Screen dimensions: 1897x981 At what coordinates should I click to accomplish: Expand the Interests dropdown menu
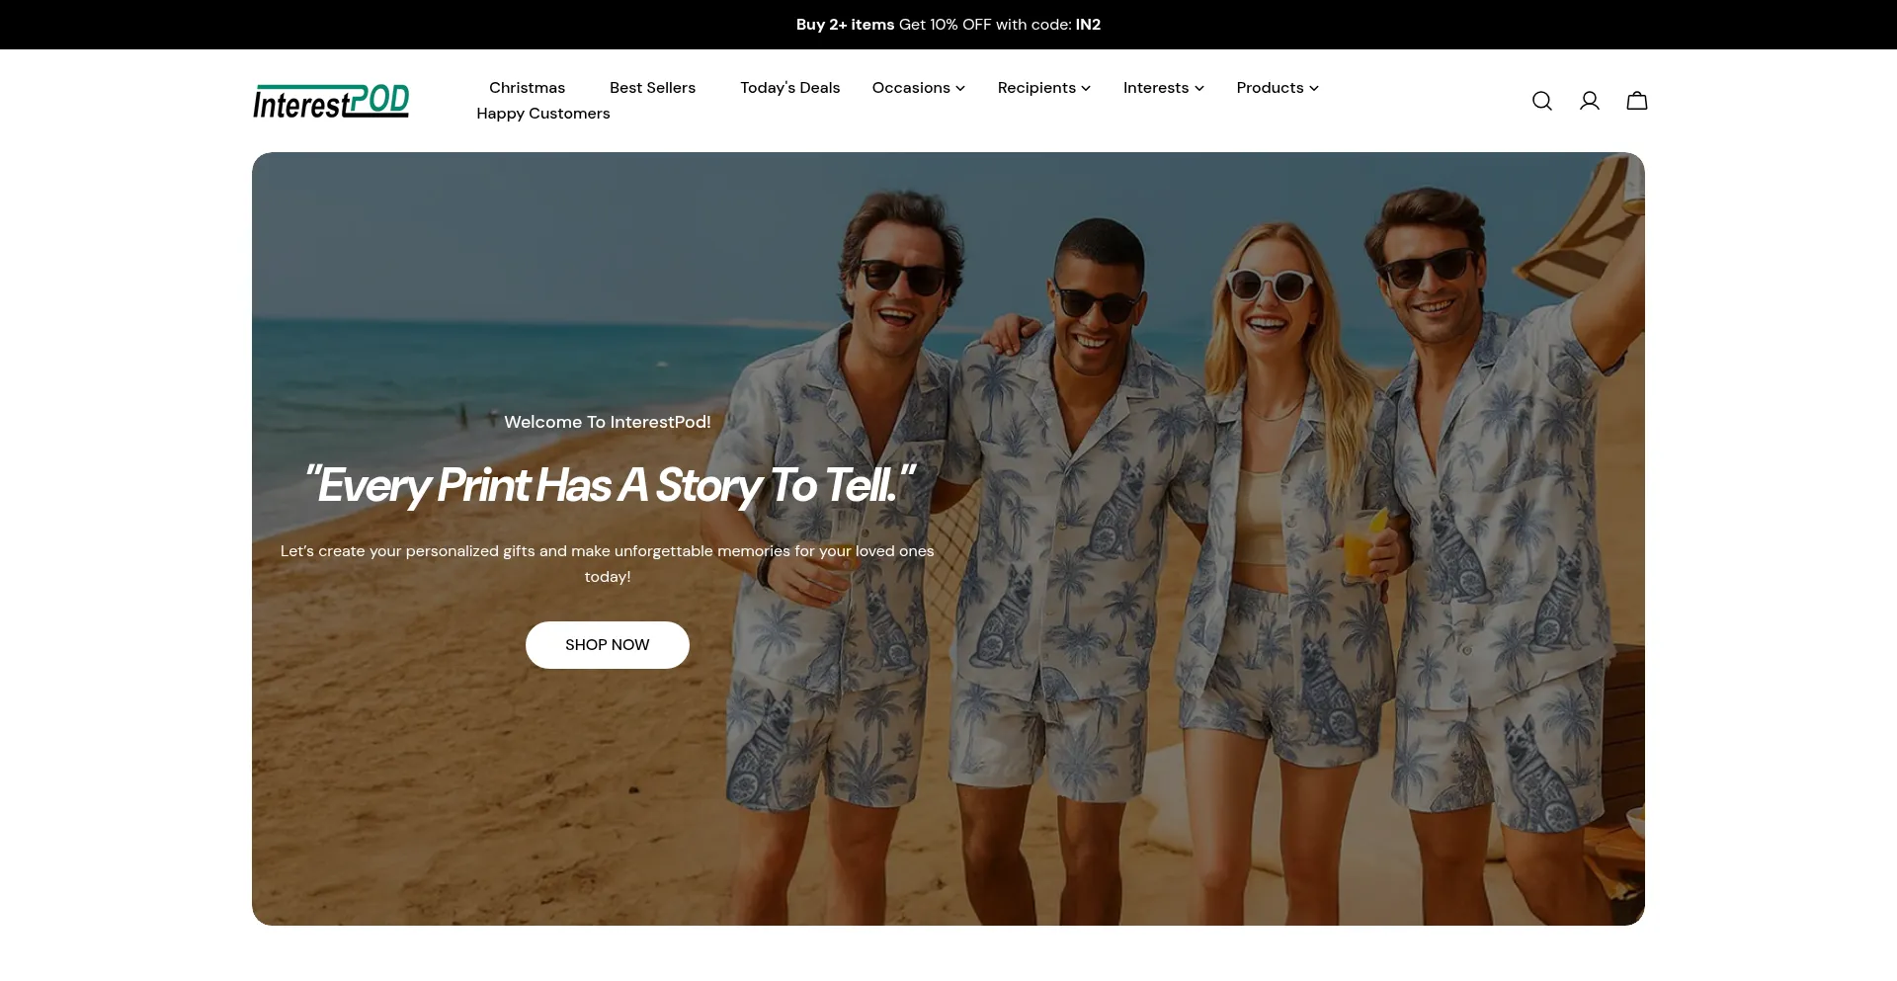click(1163, 88)
